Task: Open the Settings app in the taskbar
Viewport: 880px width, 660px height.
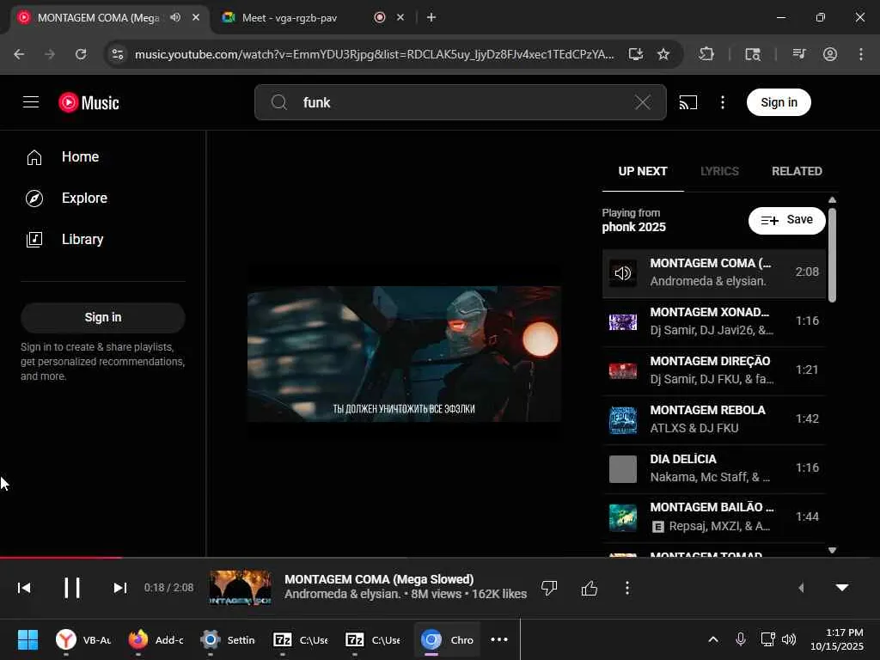Action: pos(227,639)
